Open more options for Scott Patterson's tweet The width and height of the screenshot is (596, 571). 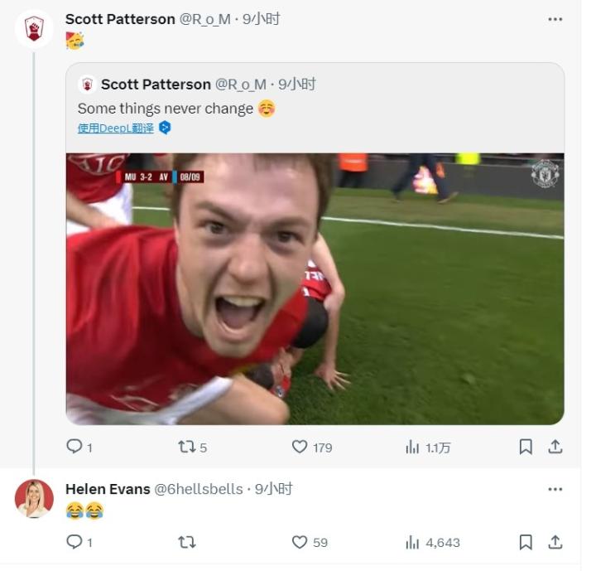(x=555, y=19)
